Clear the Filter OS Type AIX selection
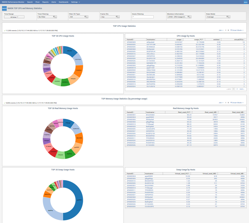249x223 pixels. click(x=85, y=17)
